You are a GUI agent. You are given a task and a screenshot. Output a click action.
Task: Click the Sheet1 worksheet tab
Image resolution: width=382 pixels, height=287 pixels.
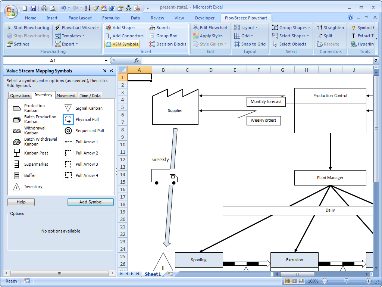tap(153, 274)
